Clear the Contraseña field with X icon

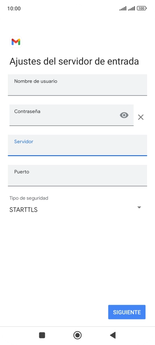coord(141,117)
